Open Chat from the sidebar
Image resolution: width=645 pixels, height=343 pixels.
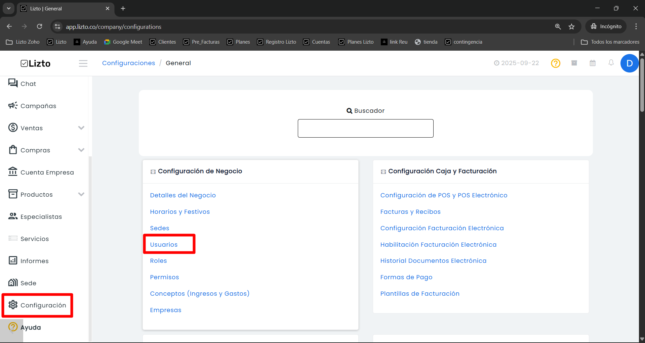point(22,84)
